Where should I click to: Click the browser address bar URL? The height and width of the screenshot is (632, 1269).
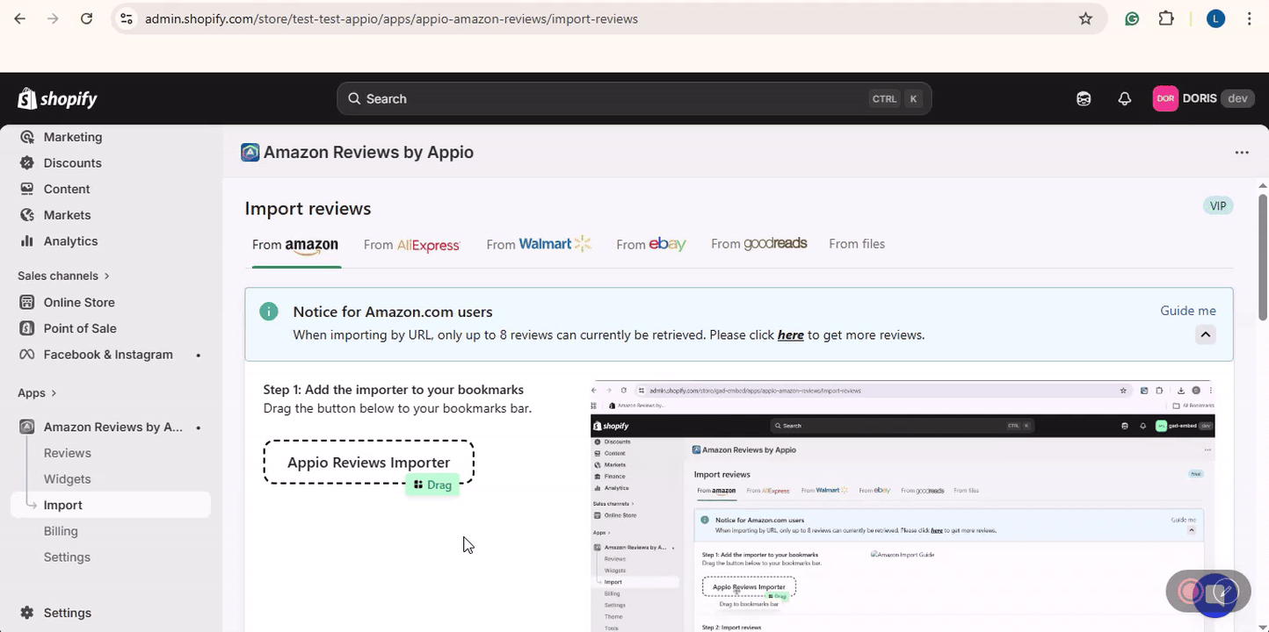click(x=391, y=18)
